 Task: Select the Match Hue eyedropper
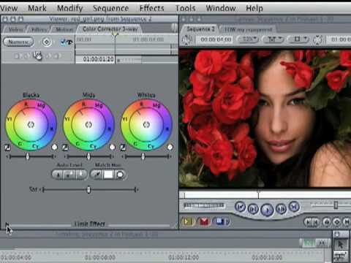(x=97, y=175)
